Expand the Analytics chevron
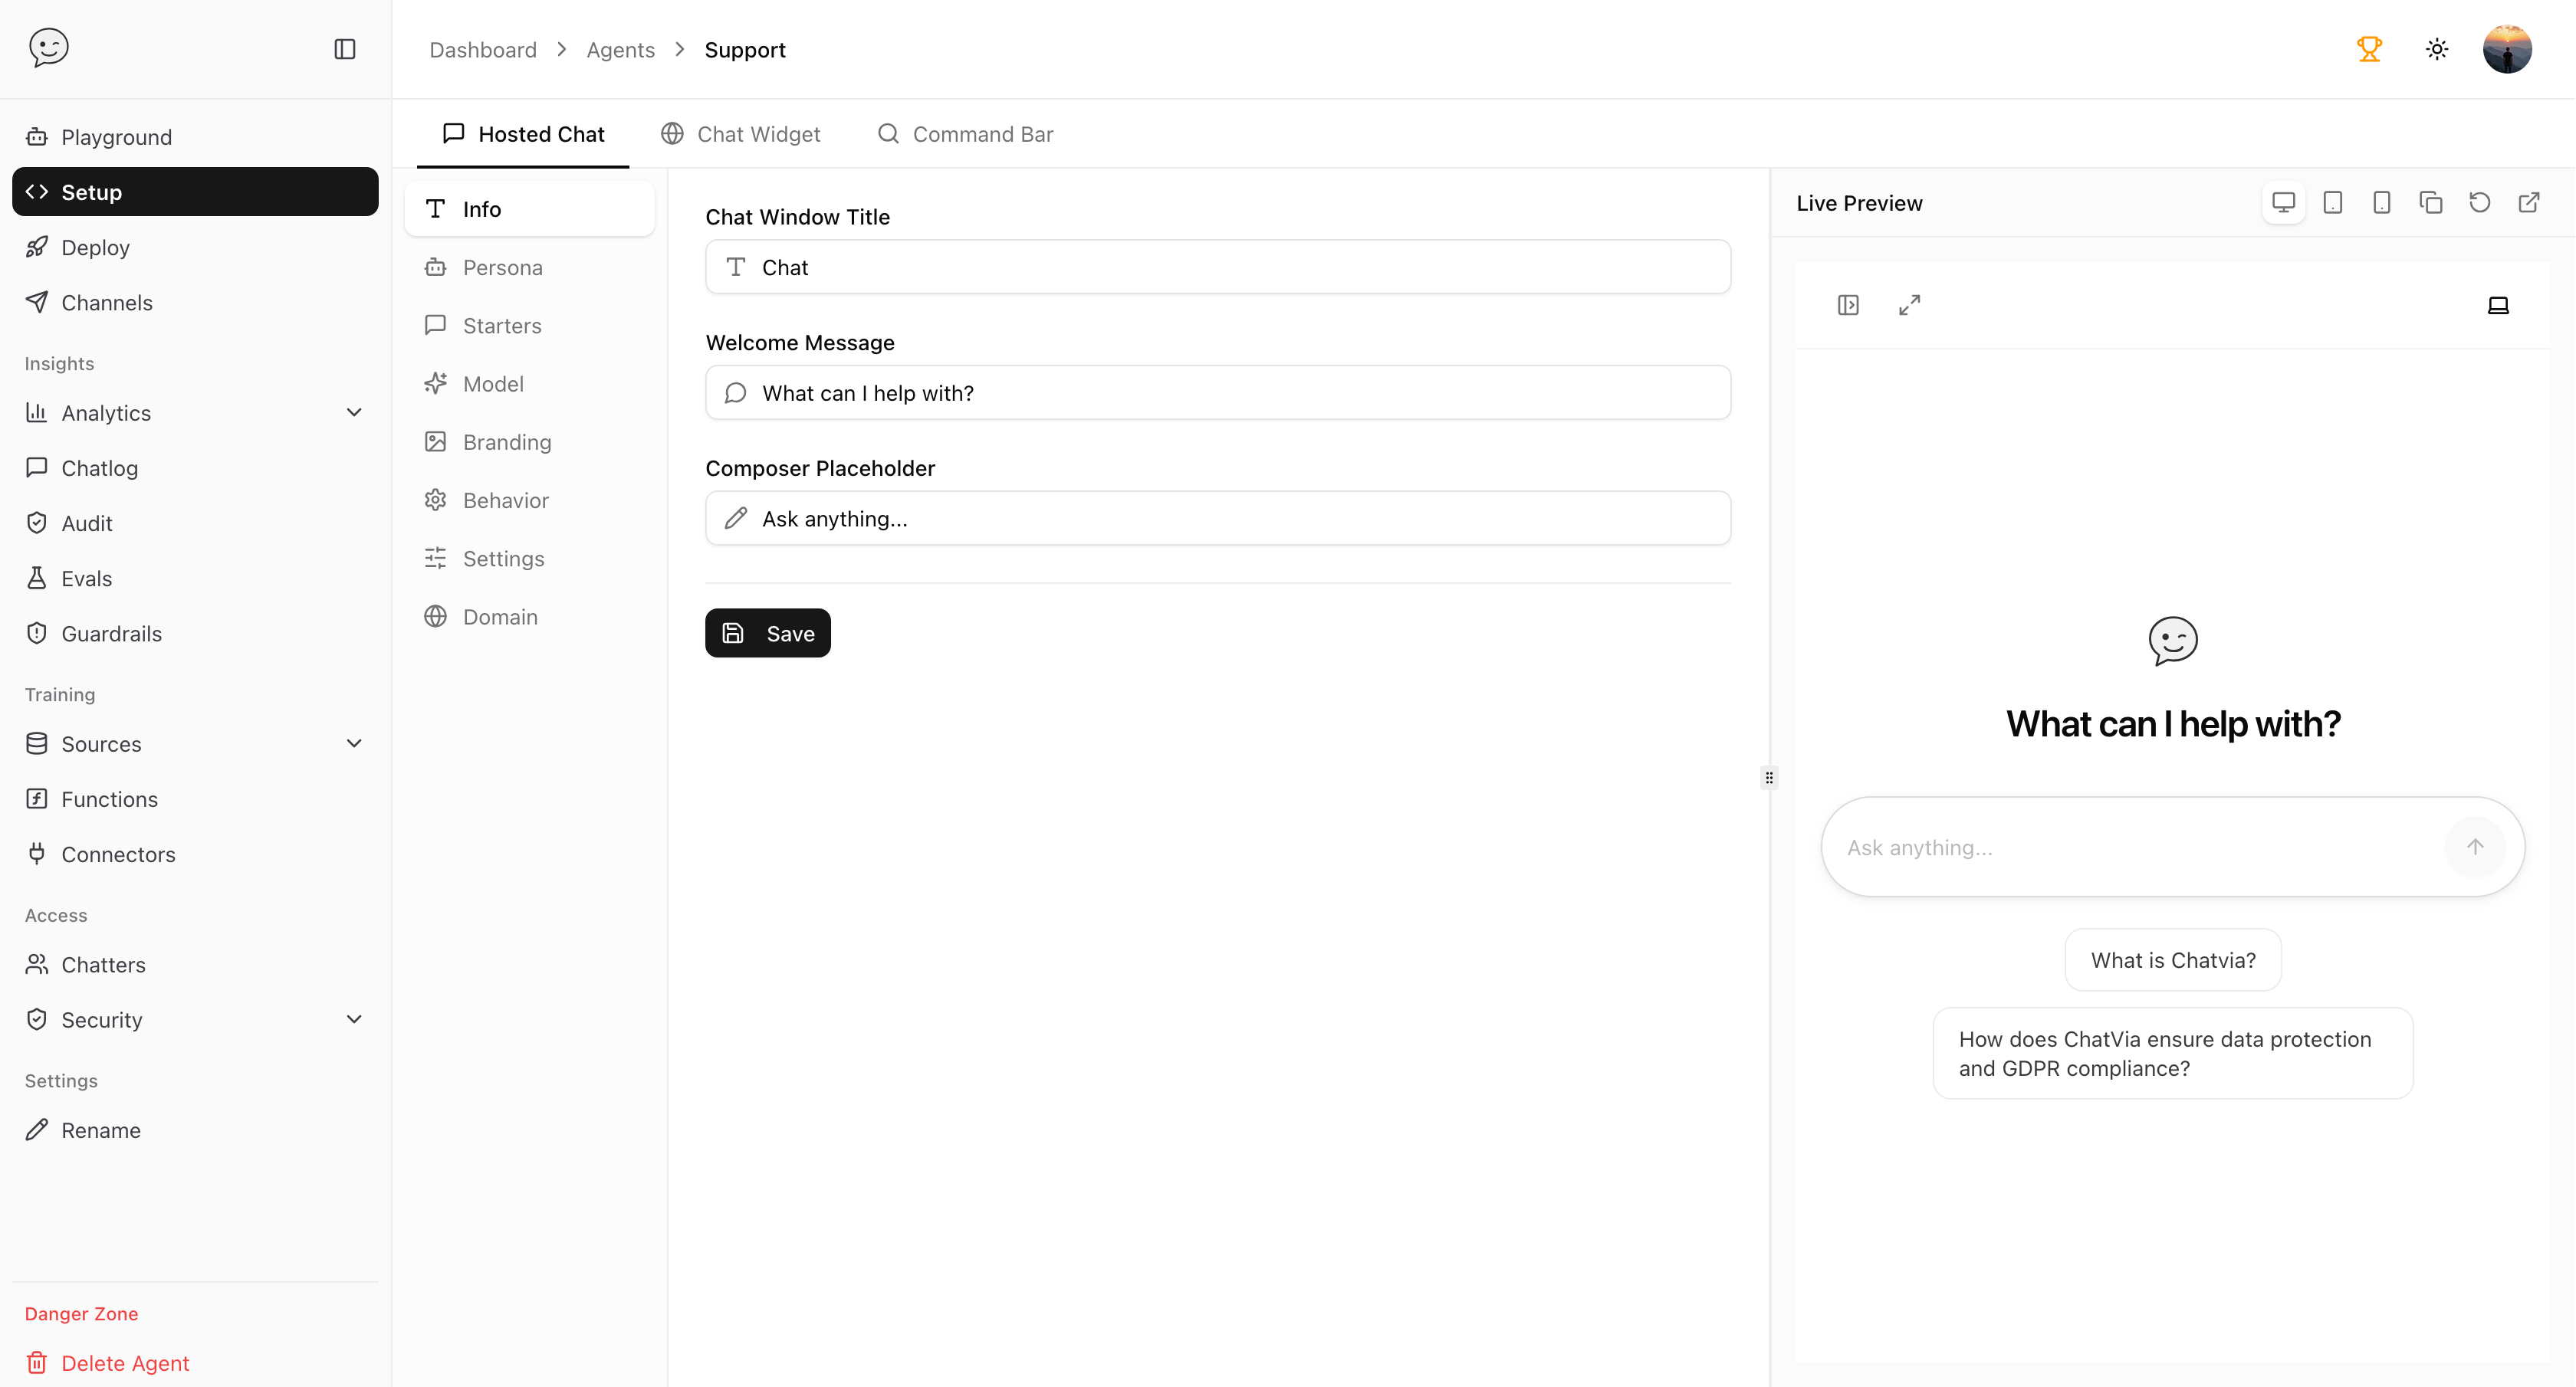 tap(354, 413)
